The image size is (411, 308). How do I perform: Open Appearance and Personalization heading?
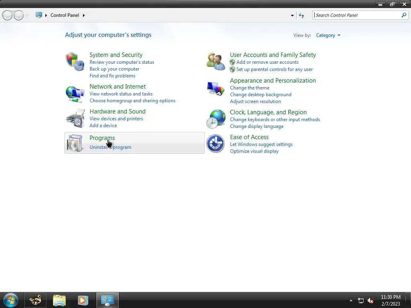point(273,80)
